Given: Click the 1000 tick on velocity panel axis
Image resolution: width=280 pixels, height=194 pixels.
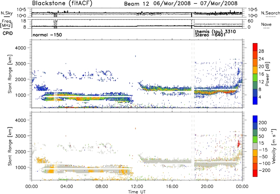Looking at the screenshot, I should 20,167.
